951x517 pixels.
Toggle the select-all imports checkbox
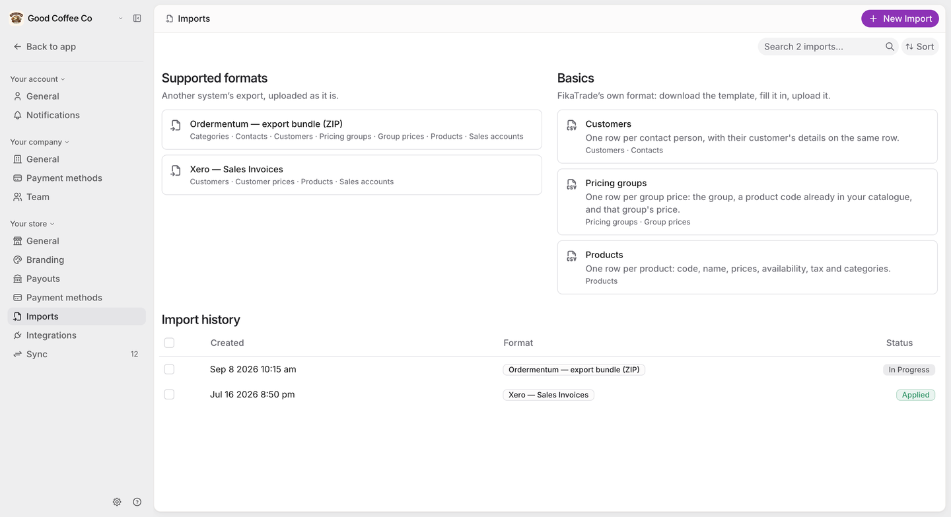[169, 343]
